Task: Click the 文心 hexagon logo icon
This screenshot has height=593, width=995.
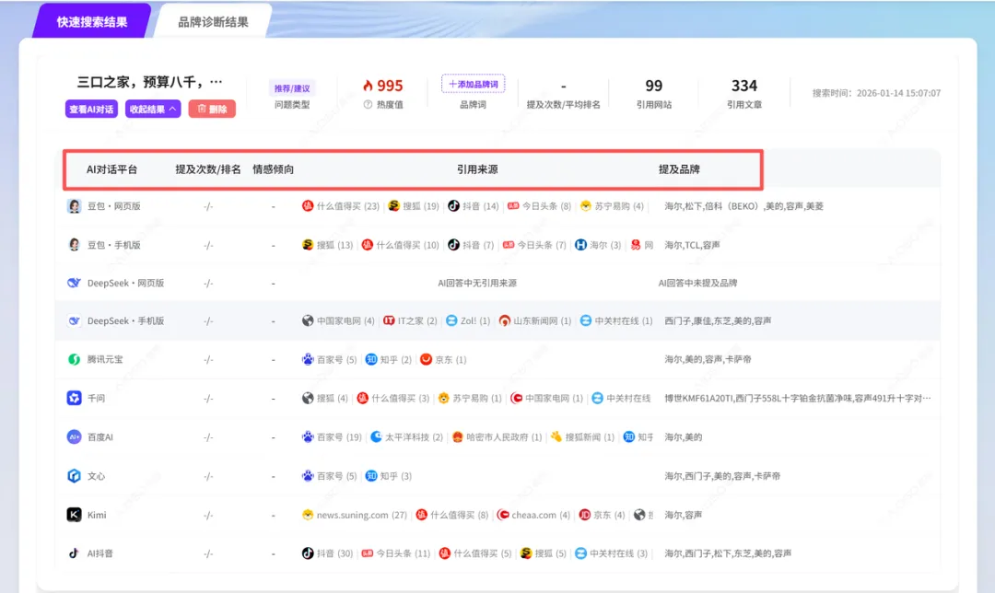Action: point(74,476)
